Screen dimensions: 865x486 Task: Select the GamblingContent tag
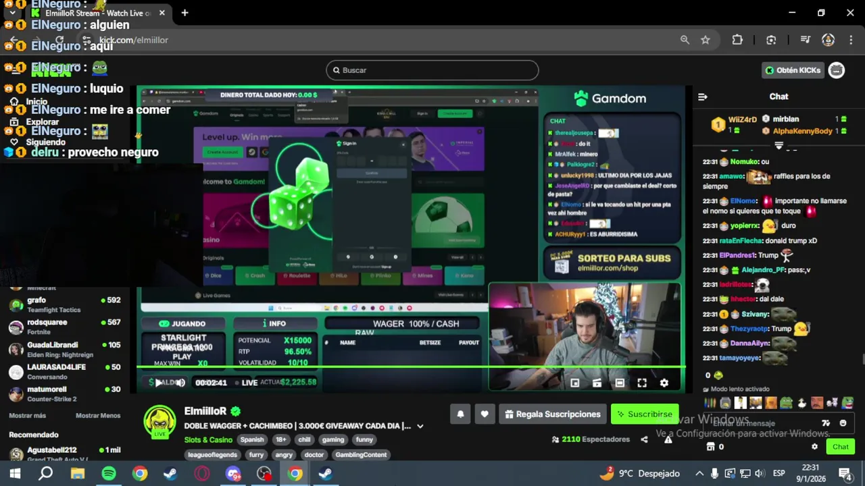(x=361, y=455)
